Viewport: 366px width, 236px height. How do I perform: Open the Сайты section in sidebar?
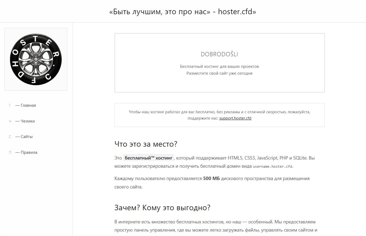[x=27, y=137]
